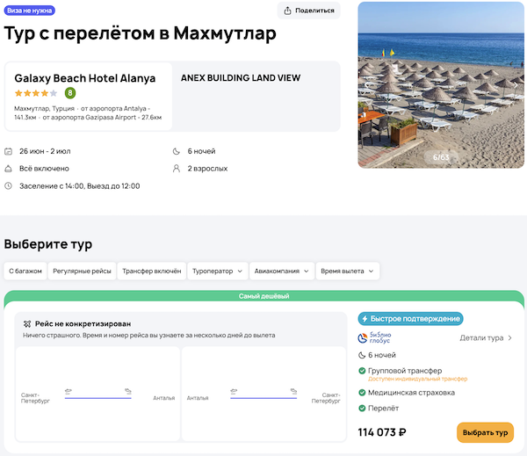Image resolution: width=527 pixels, height=456 pixels.
Task: Click the person icon beside 2 взрослых
Action: [x=177, y=169]
